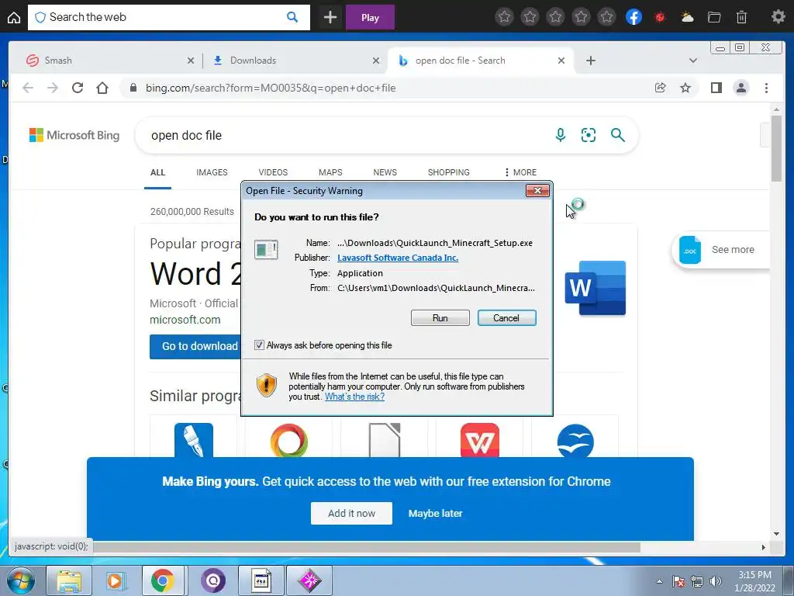Open the settings gear in top bar
Screen dimensions: 794x596
point(778,17)
